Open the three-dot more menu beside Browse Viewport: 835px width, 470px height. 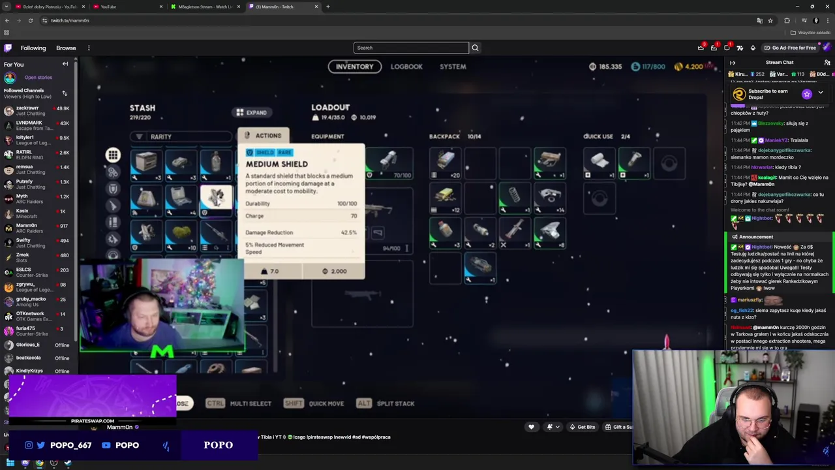(x=89, y=48)
